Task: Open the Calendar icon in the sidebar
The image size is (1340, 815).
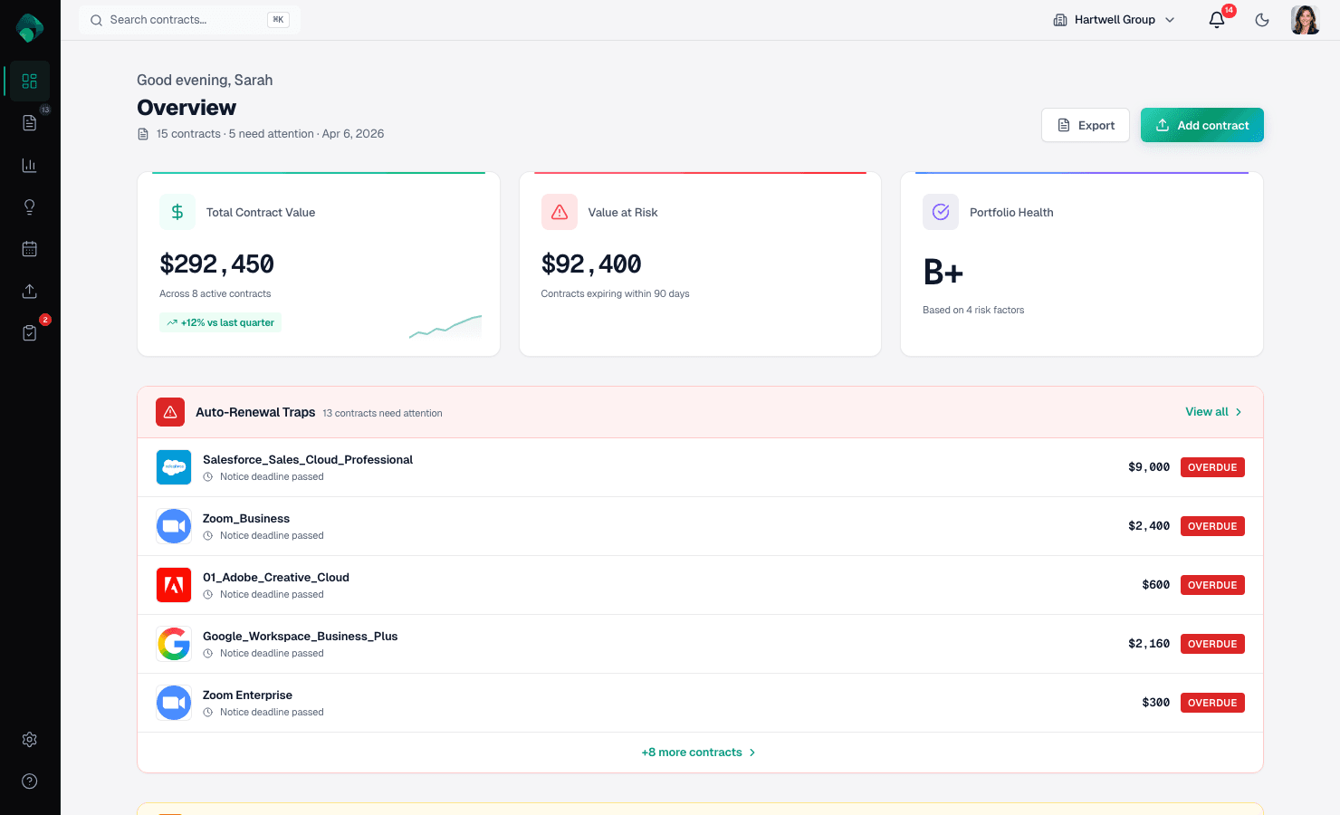Action: [29, 248]
